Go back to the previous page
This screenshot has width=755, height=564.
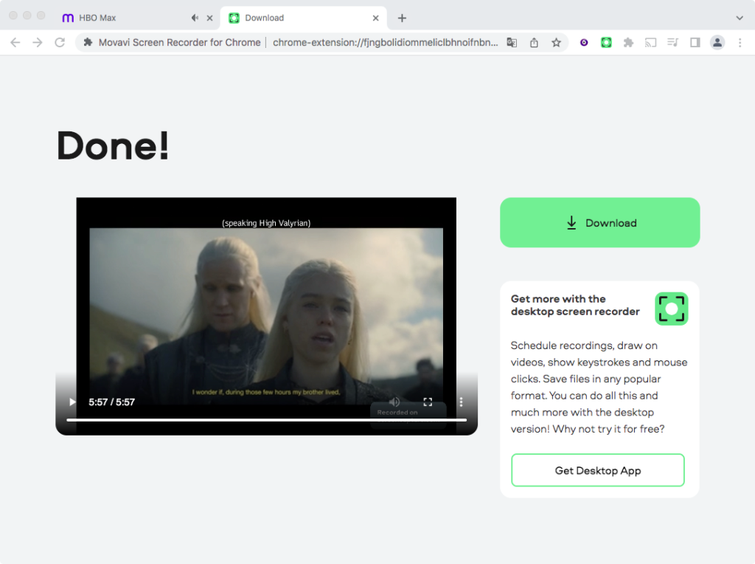(x=15, y=42)
